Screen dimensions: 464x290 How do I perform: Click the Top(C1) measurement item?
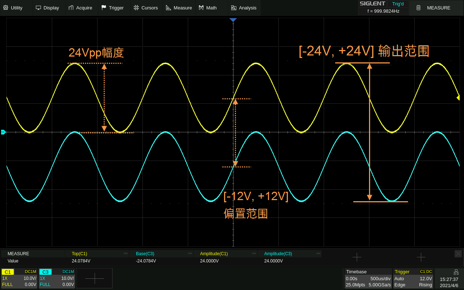[79, 254]
